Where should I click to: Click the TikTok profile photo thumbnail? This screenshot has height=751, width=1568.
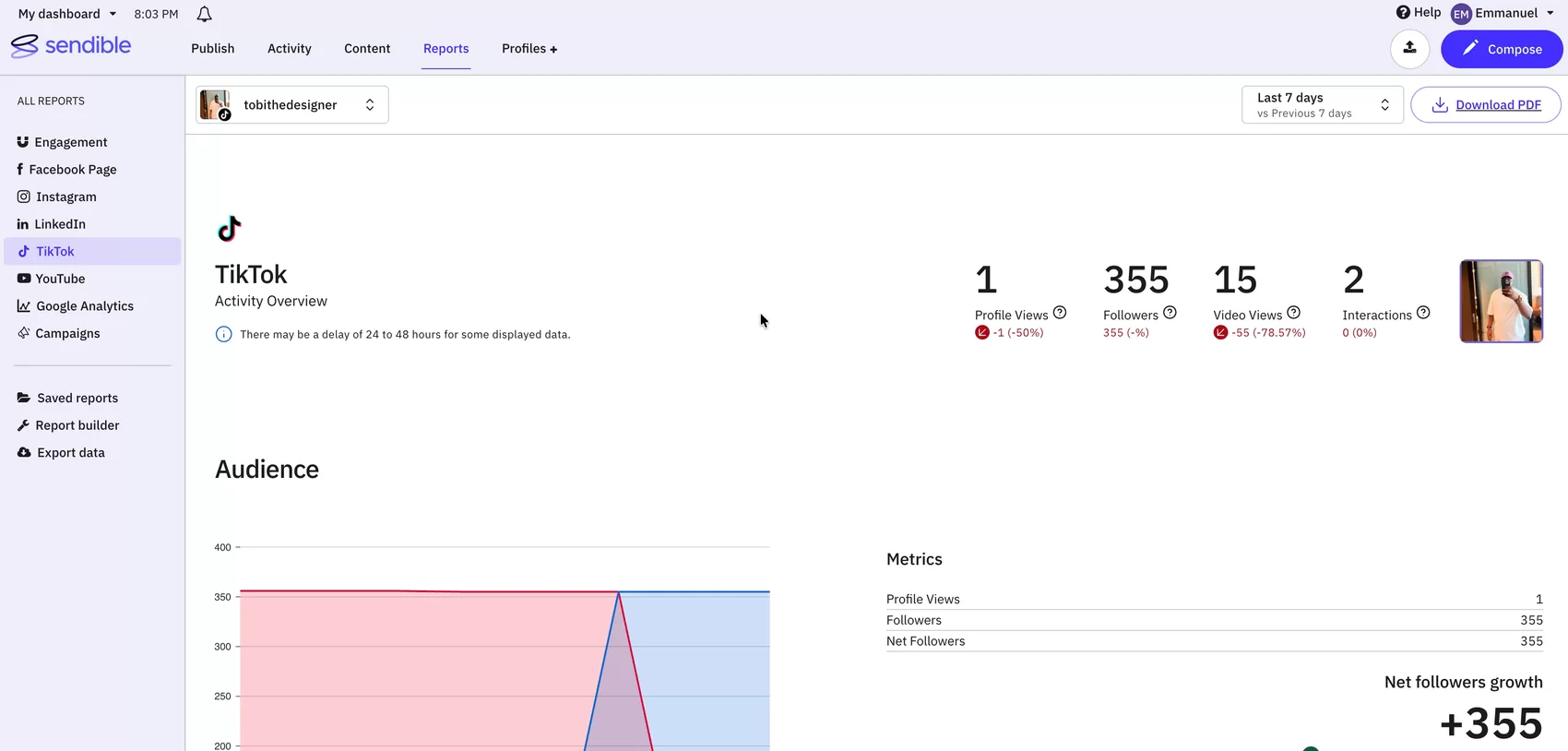[1501, 302]
